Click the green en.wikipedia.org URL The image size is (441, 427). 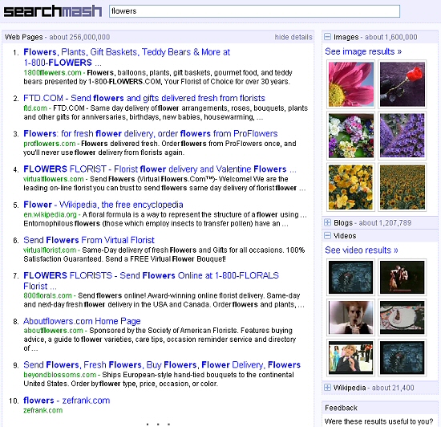tap(50, 214)
